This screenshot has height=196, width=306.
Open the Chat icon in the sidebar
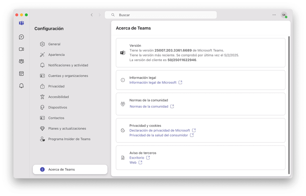point(21,37)
